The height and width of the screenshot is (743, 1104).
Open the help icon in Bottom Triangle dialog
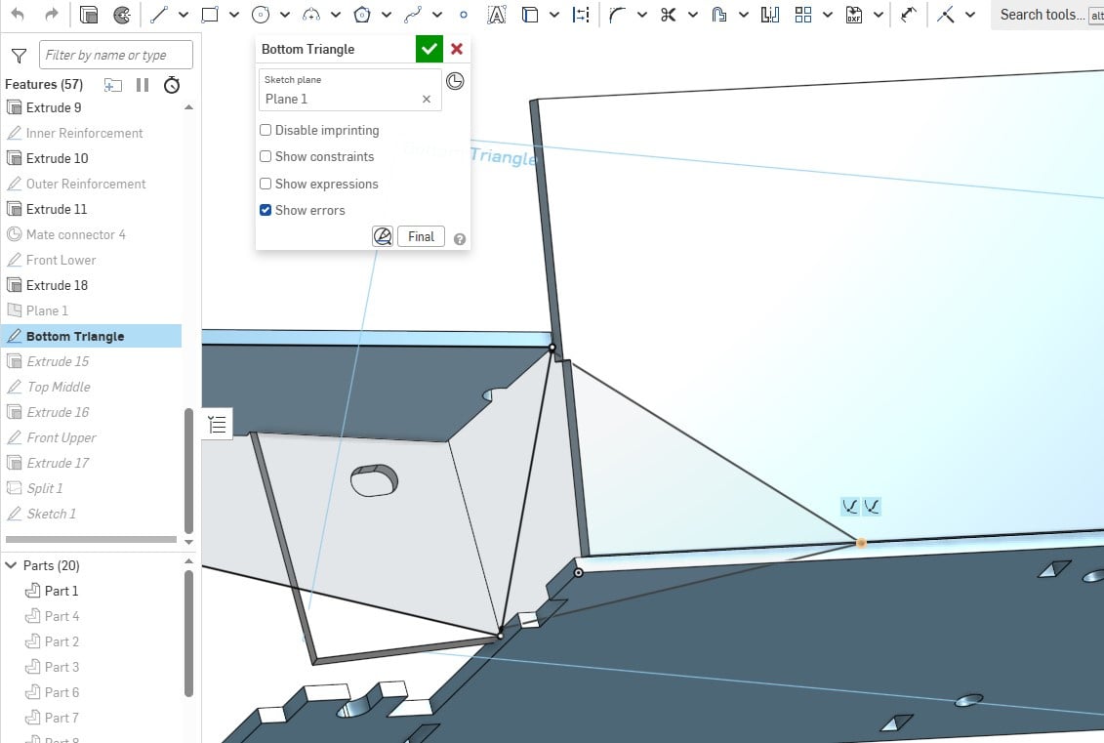coord(460,239)
